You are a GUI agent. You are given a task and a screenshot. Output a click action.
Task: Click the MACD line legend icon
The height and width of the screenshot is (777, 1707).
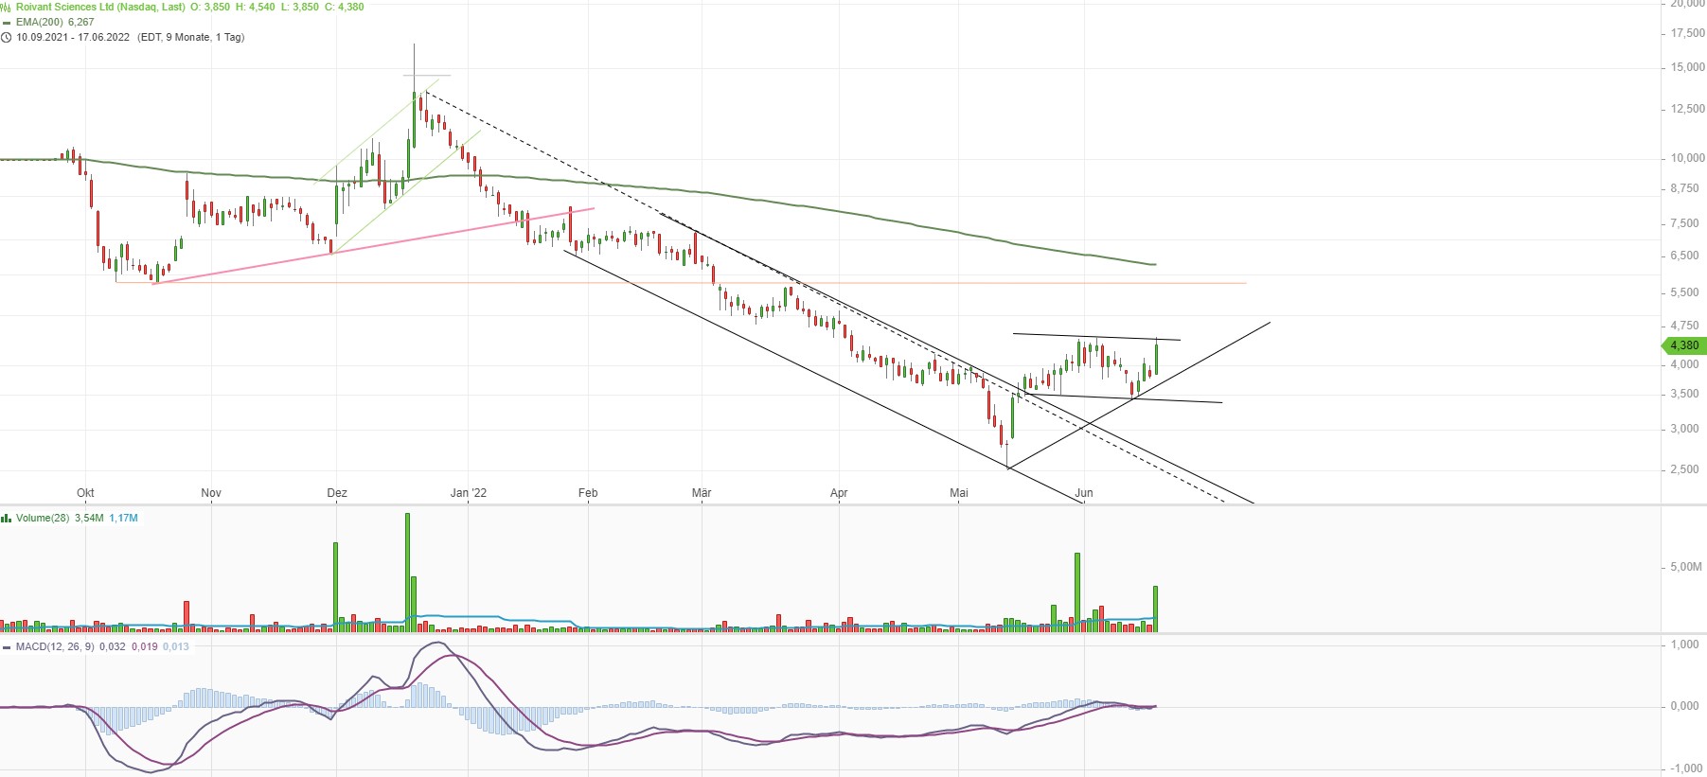click(x=7, y=647)
